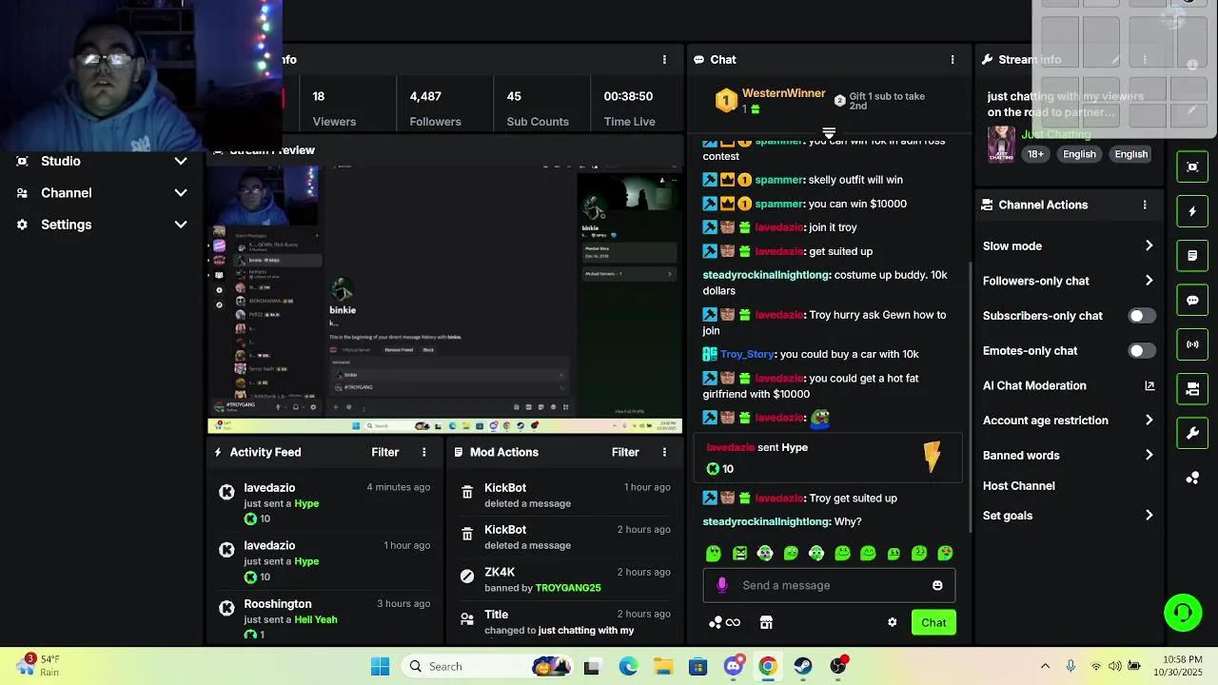Click the 18+ stream tag
Image resolution: width=1218 pixels, height=685 pixels.
pos(1035,154)
